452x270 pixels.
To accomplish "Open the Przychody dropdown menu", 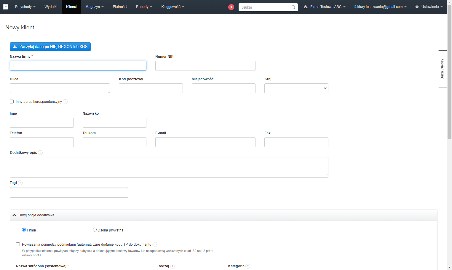I will (x=25, y=7).
